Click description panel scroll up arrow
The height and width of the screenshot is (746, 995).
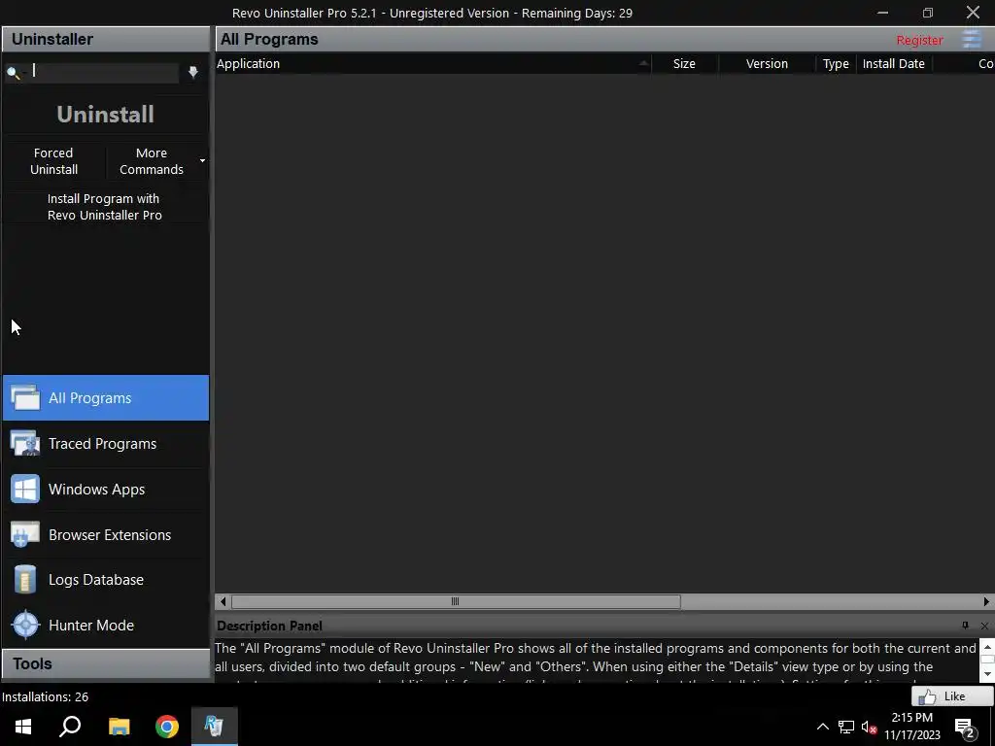coord(987,647)
